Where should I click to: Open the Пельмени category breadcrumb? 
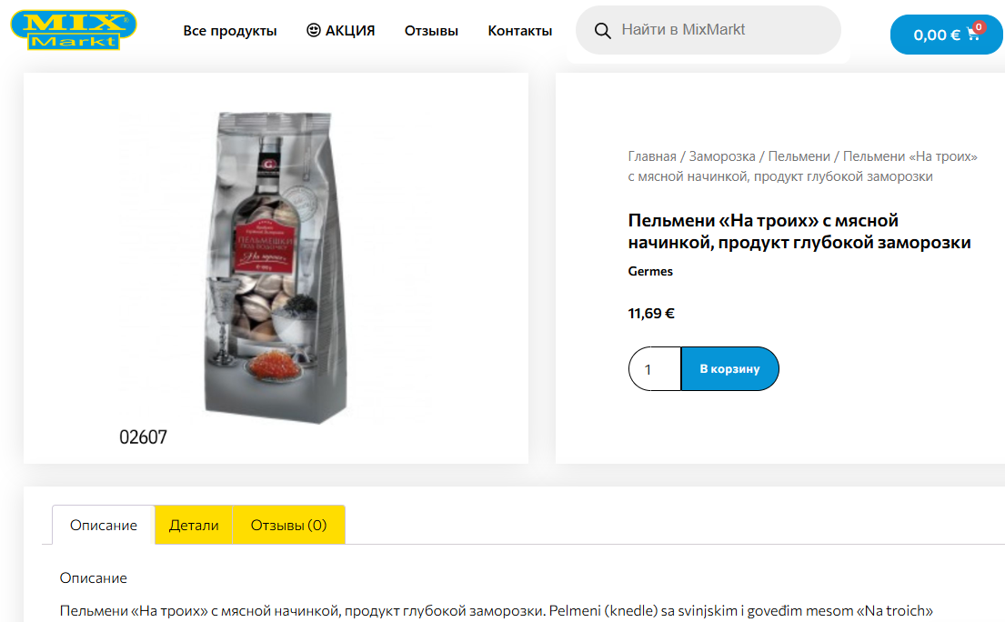click(799, 156)
